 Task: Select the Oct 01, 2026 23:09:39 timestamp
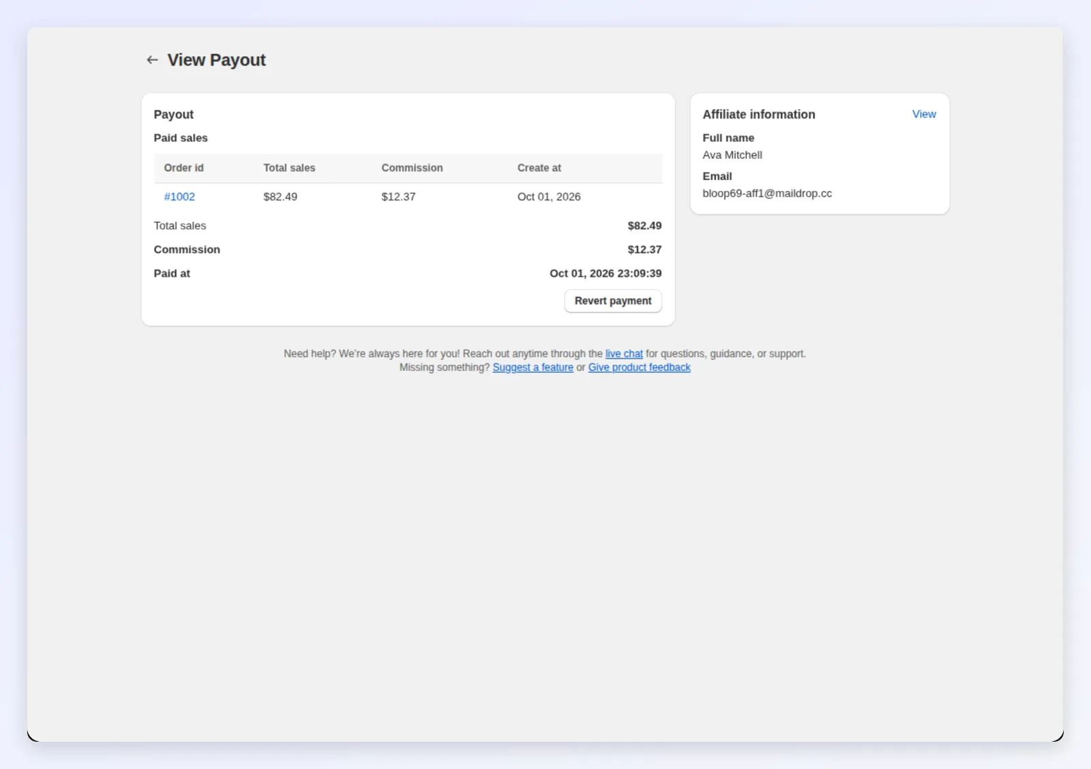tap(606, 273)
